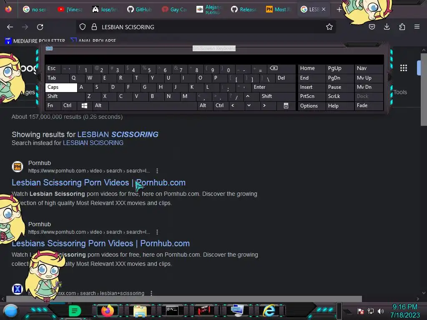Toggle the left Shift key under Caps
Screen dimensions: 427x320
[x=65, y=96]
